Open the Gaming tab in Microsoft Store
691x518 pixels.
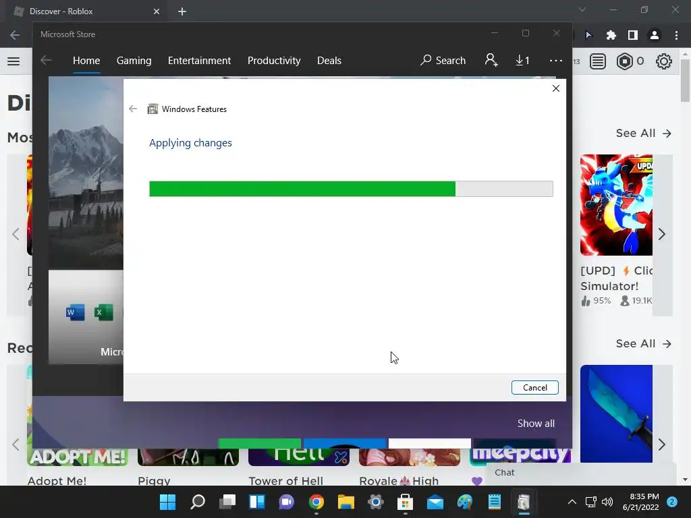(134, 60)
